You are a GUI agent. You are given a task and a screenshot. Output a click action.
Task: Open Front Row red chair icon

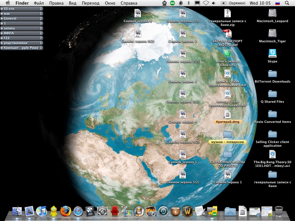pyautogui.click(x=115, y=211)
